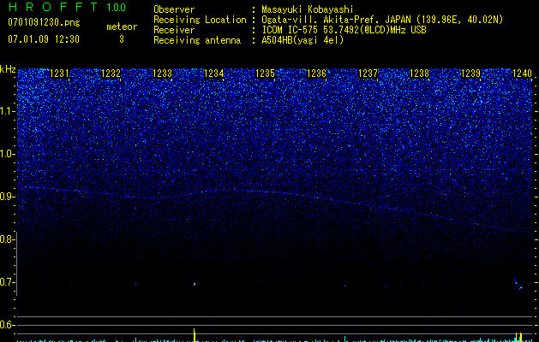
Task: Click the kHz axis unit label
Action: pos(8,69)
